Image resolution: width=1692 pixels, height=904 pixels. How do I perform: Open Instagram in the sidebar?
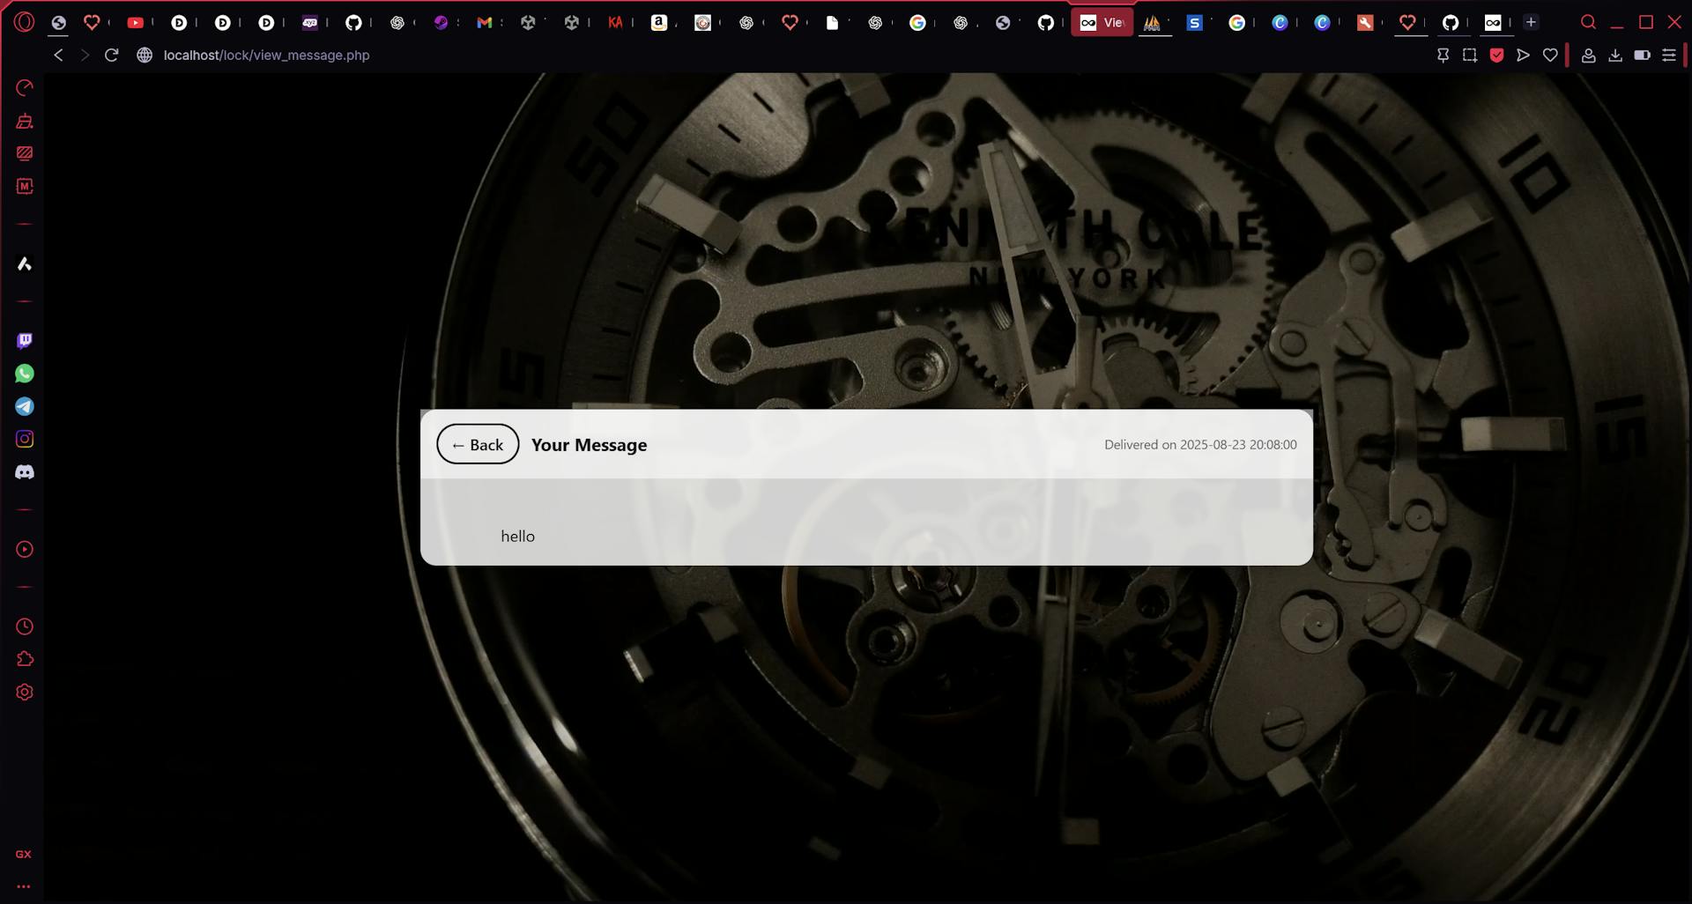tap(25, 439)
